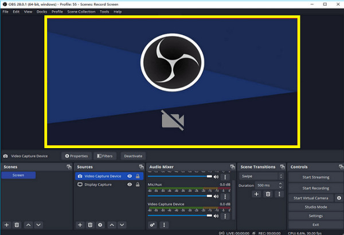Open the Swipe transition dropdown

tap(261, 176)
